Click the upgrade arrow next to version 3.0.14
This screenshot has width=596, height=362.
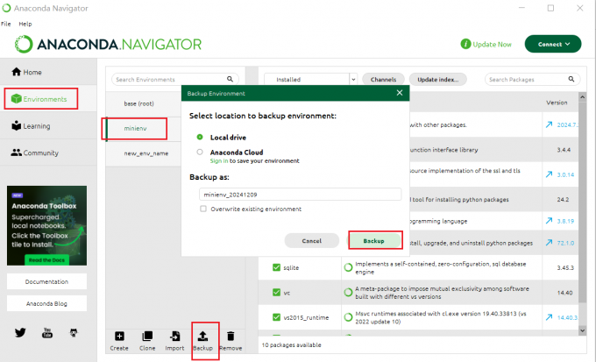pyautogui.click(x=550, y=174)
